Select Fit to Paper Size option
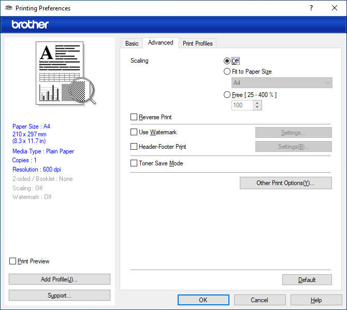The image size is (347, 310). click(227, 72)
